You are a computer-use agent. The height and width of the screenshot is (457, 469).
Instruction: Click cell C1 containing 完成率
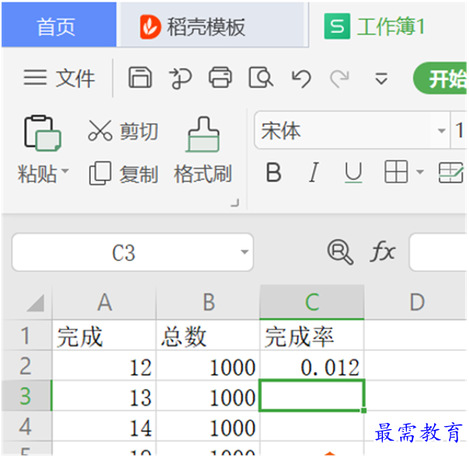(x=312, y=335)
